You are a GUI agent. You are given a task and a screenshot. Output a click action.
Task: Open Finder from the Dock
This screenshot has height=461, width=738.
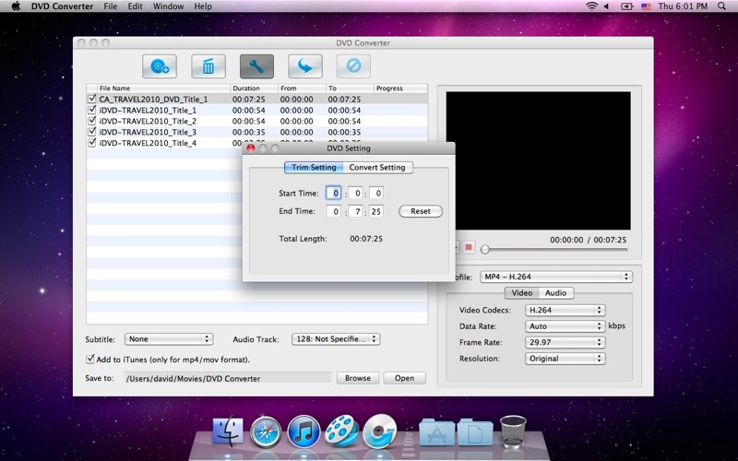point(228,431)
